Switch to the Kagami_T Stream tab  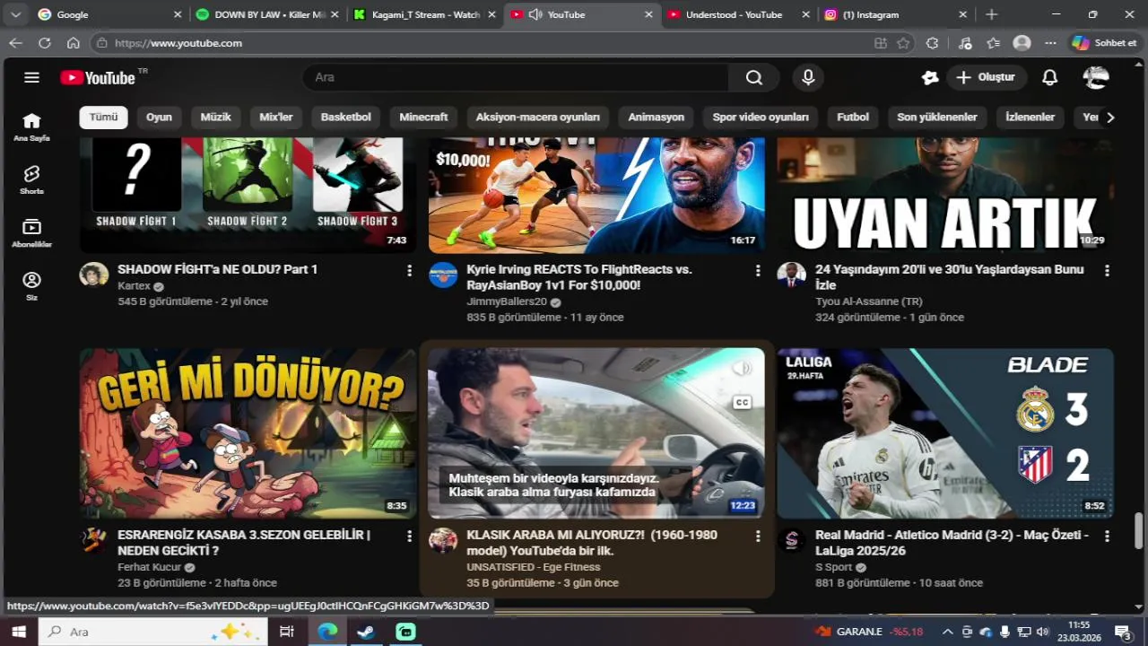(424, 14)
